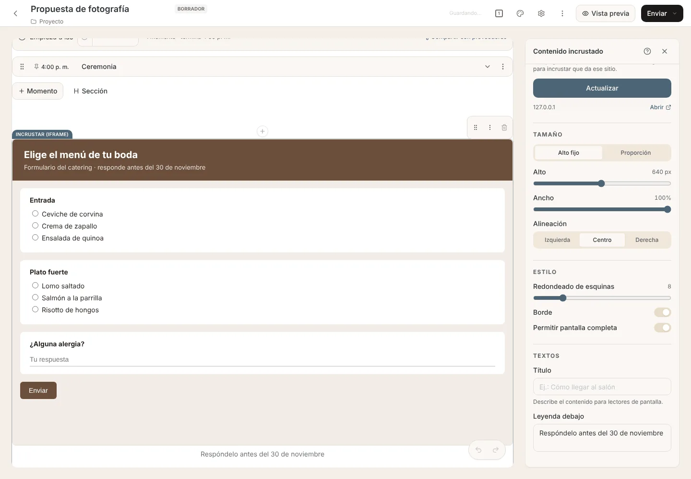
Task: Click the pin icon beside 4:00 p. m.
Action: 36,67
